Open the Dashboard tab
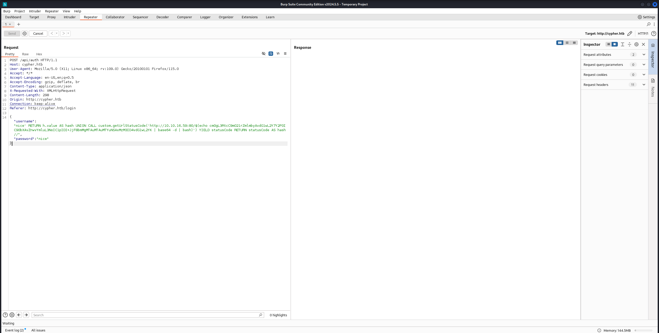Viewport: 659px width, 333px height. click(13, 17)
